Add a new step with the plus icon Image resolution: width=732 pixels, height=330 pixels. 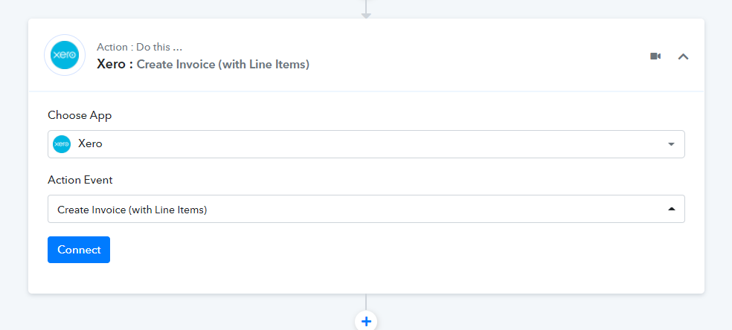click(x=366, y=321)
